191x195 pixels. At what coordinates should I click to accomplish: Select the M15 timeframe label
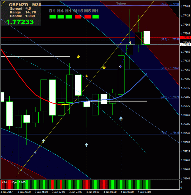[78, 11]
